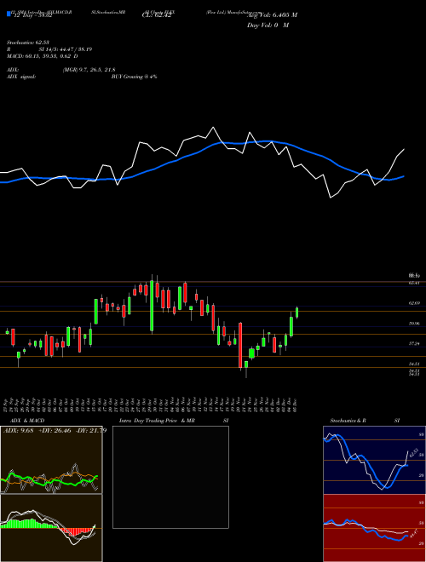
Task: Click the 'BUY Growing @ 4%' signal text
Action: point(134,77)
